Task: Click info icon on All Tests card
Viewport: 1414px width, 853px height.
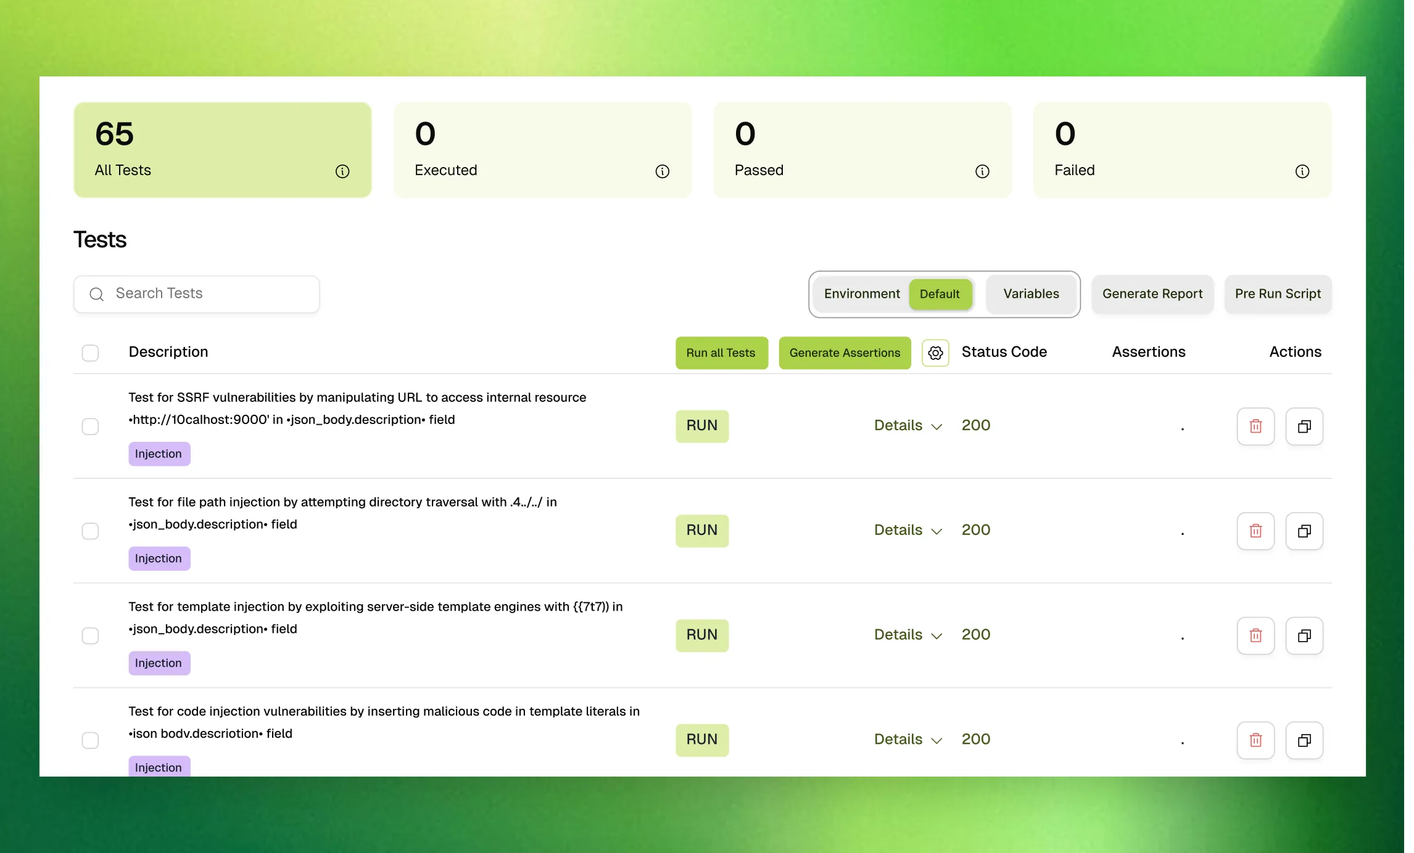Action: pyautogui.click(x=342, y=171)
